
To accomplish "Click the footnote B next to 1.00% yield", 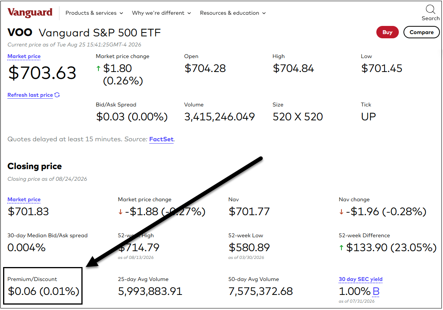I will tap(376, 291).
